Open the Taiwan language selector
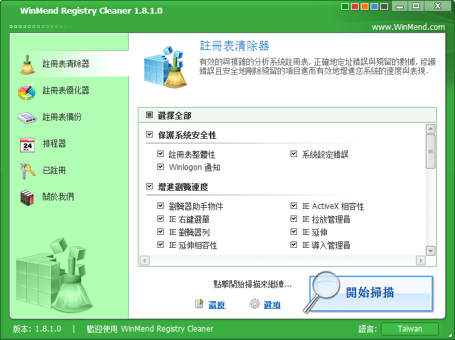Screen dimensions: 455x340 tap(409, 329)
